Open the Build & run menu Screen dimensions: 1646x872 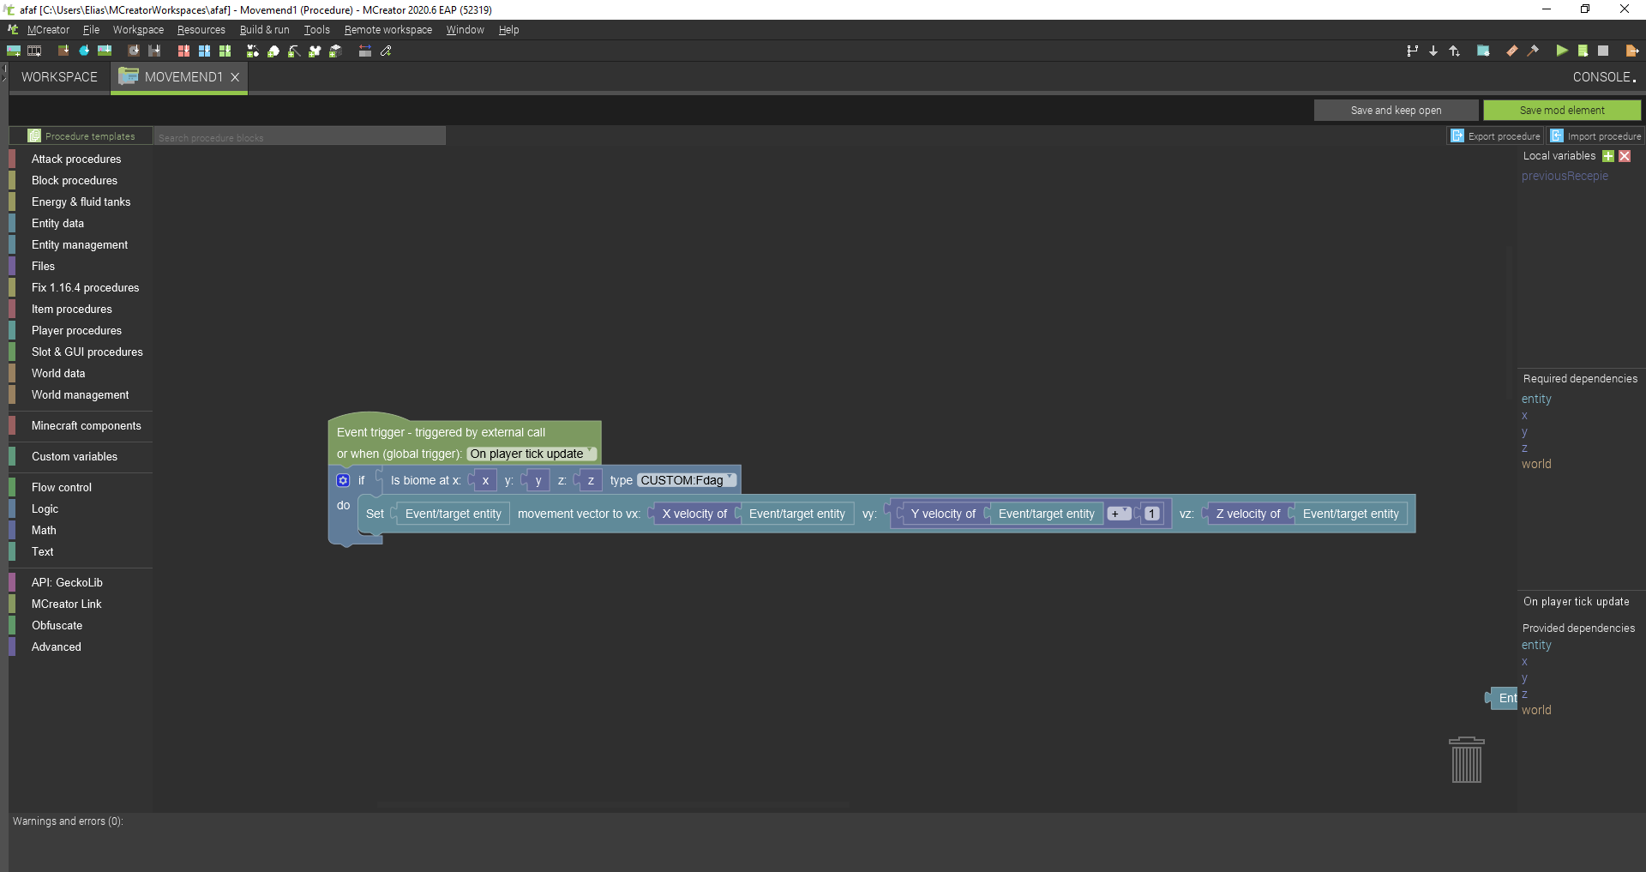click(x=264, y=30)
